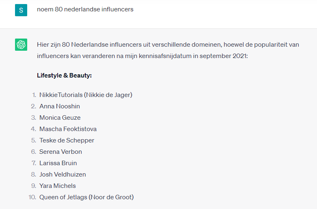Select list item Josh Veldhuizen
The height and width of the screenshot is (209, 317).
tap(63, 174)
